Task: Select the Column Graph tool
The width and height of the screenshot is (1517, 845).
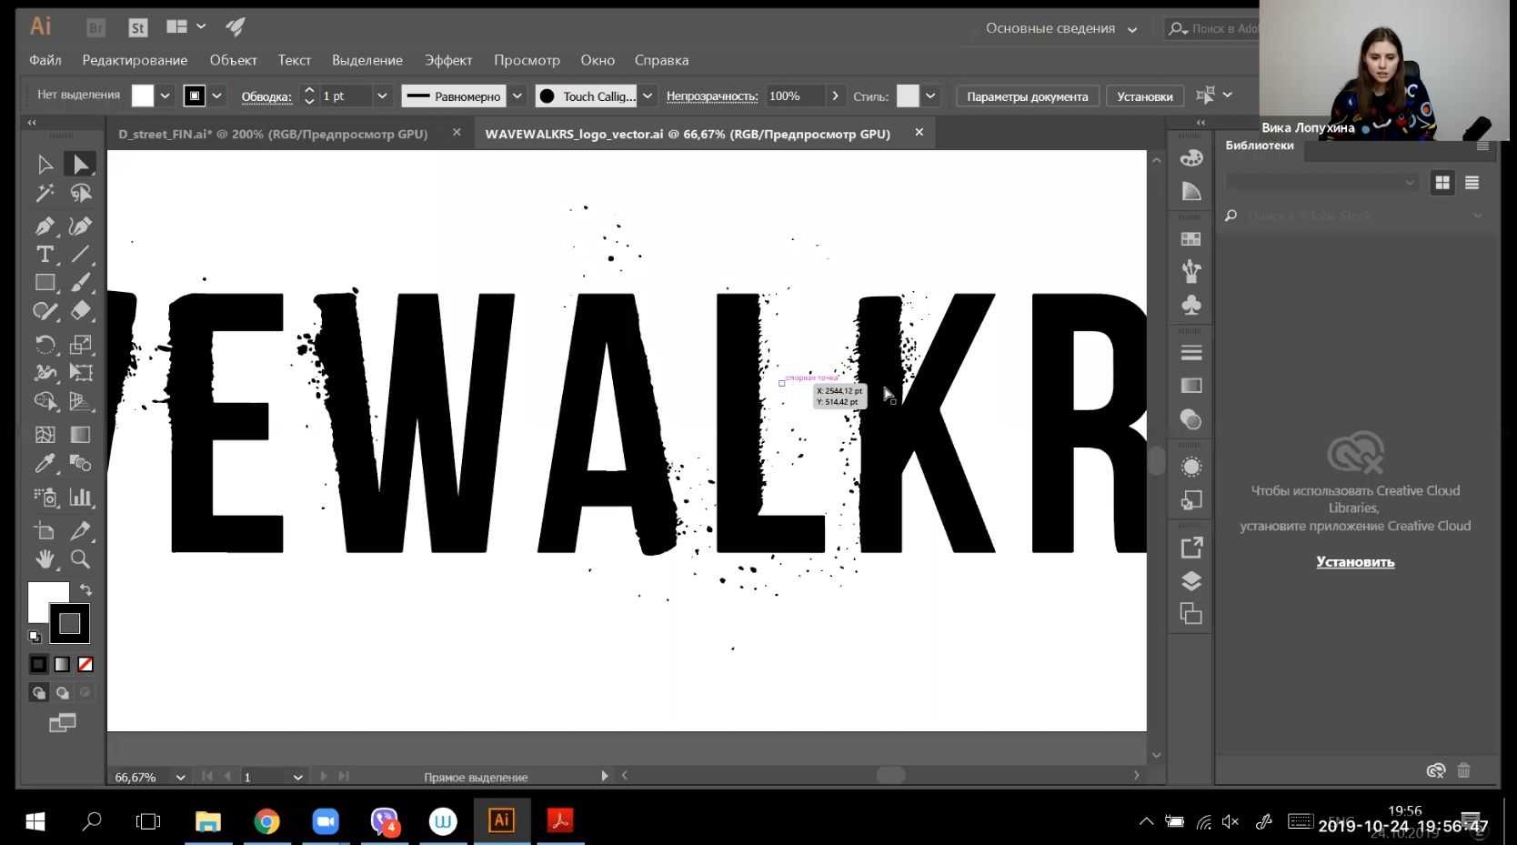Action: click(80, 497)
